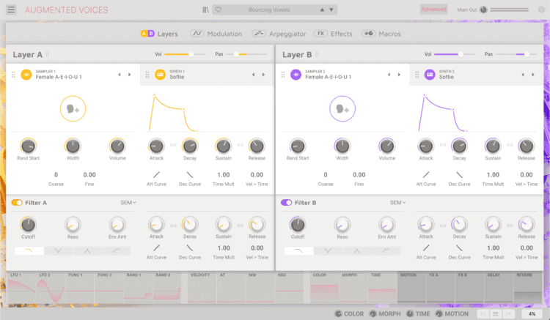Click Synth 1 Dec Curve icon

point(190,175)
